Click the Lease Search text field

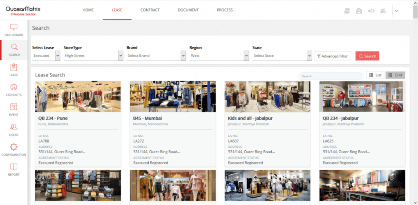coord(331,76)
